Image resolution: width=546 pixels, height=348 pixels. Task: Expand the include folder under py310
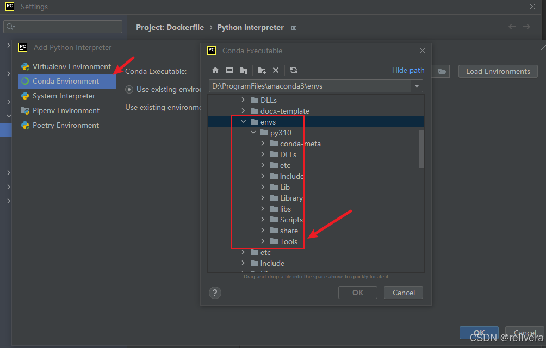263,176
